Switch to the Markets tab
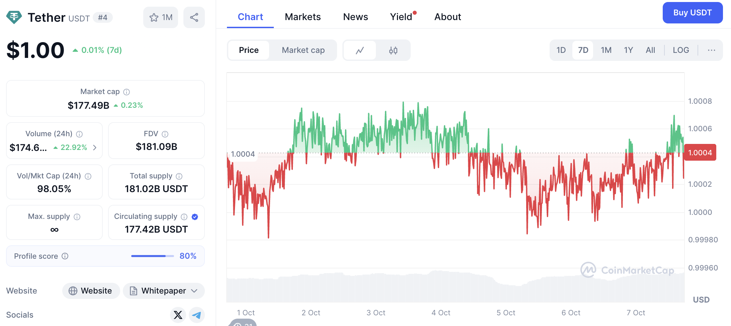The width and height of the screenshot is (731, 326). (x=303, y=17)
